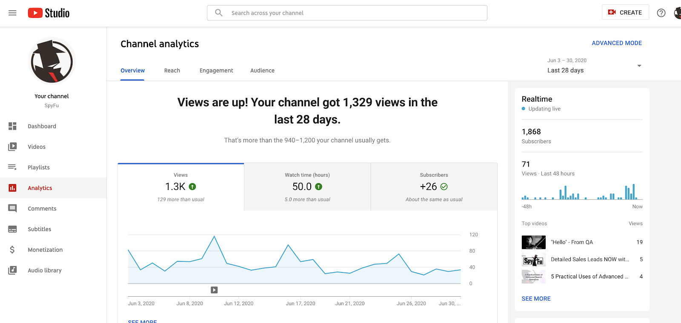Click SEE MORE in Realtime panel
The image size is (681, 323).
536,299
